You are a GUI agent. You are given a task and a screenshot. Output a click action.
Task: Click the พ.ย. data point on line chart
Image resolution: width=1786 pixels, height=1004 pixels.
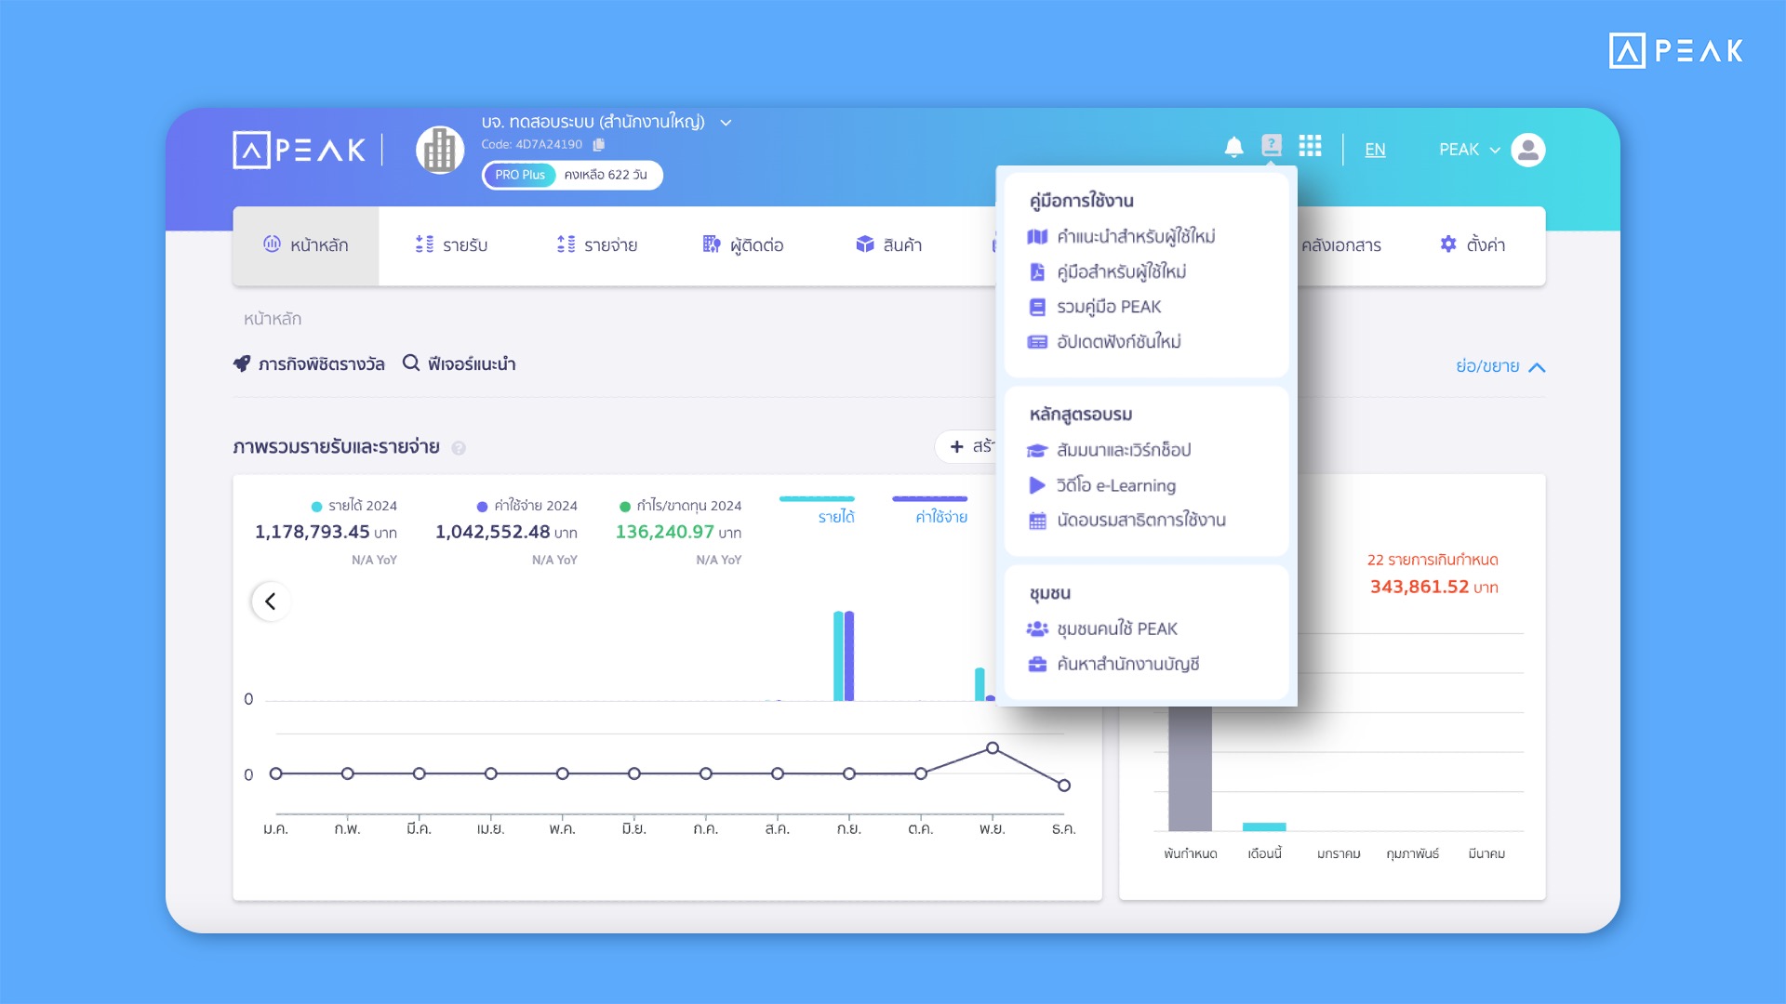pyautogui.click(x=993, y=748)
